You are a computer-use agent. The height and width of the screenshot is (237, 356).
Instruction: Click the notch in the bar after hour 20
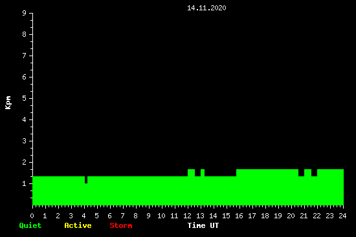point(301,172)
